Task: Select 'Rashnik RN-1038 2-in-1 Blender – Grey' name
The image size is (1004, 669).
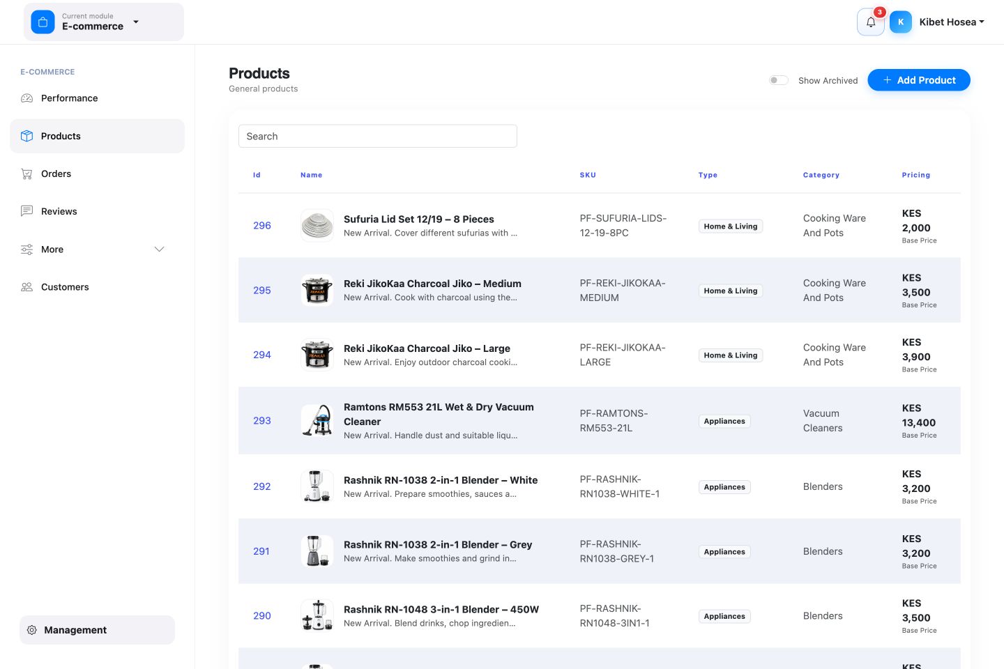Action: point(438,545)
